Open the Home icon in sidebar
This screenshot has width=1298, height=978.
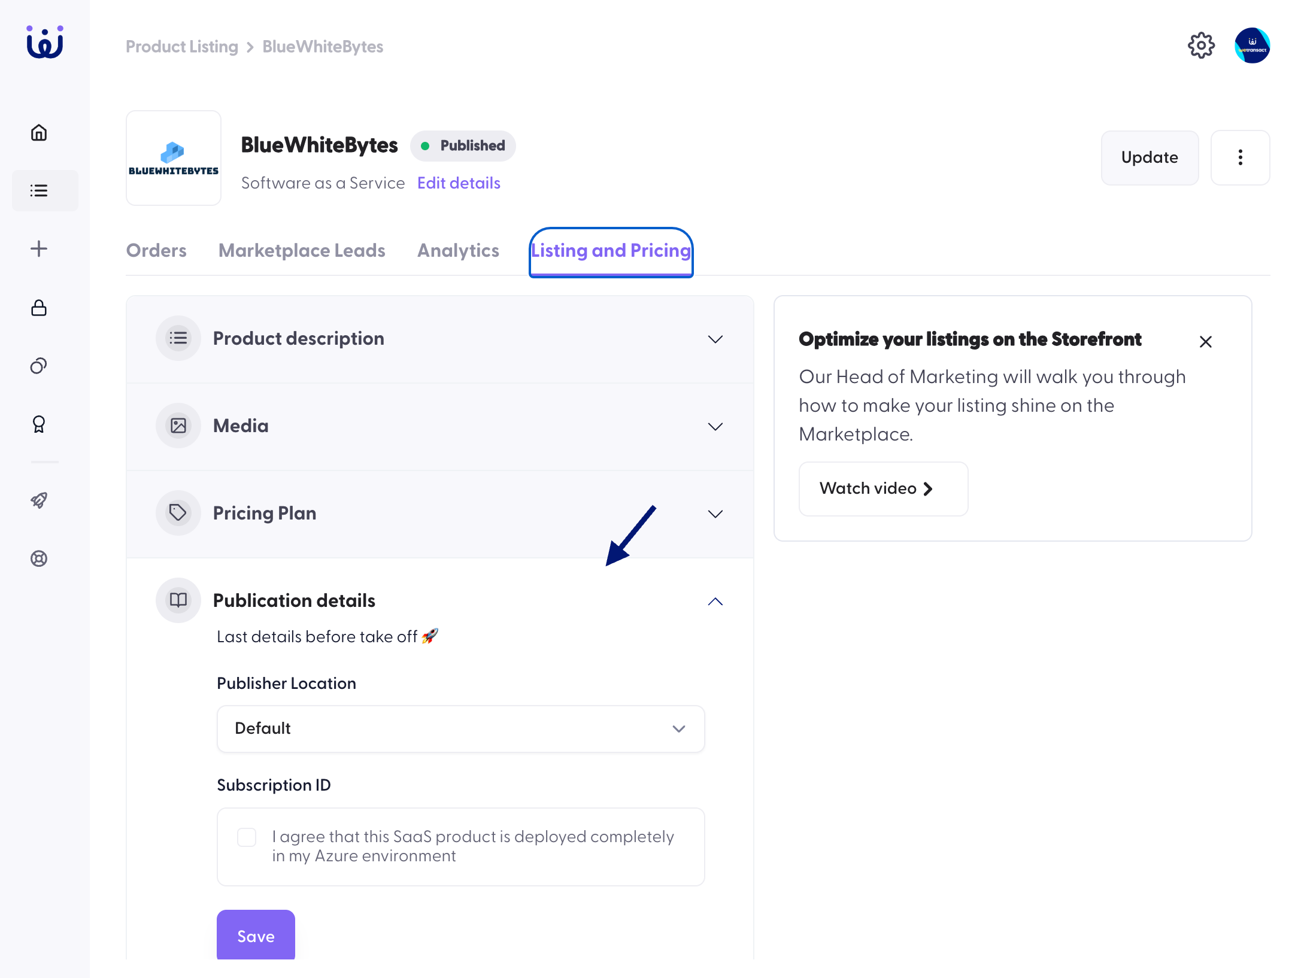point(39,132)
